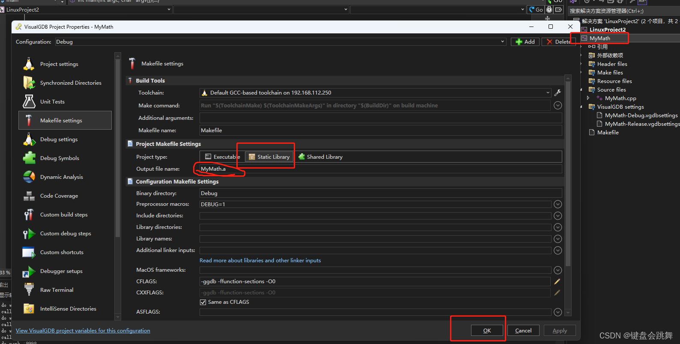Click the Build Tools section icon
Screen dimensions: 680x344
click(x=130, y=80)
